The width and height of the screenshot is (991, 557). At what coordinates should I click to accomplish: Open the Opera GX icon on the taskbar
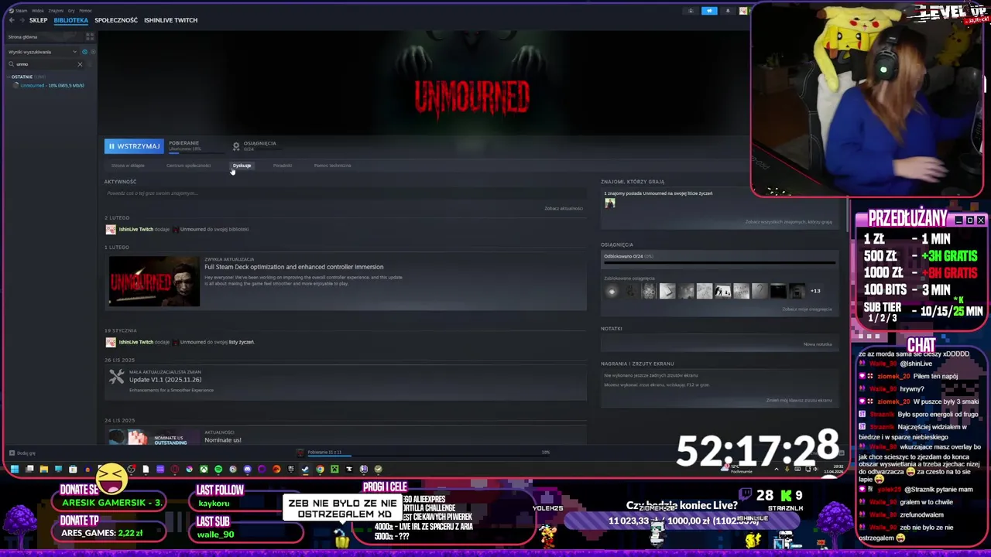click(x=175, y=469)
